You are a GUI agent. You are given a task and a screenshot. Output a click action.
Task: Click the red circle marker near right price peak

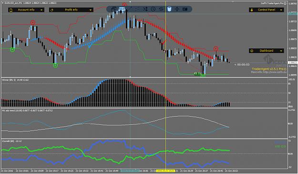coord(216,48)
